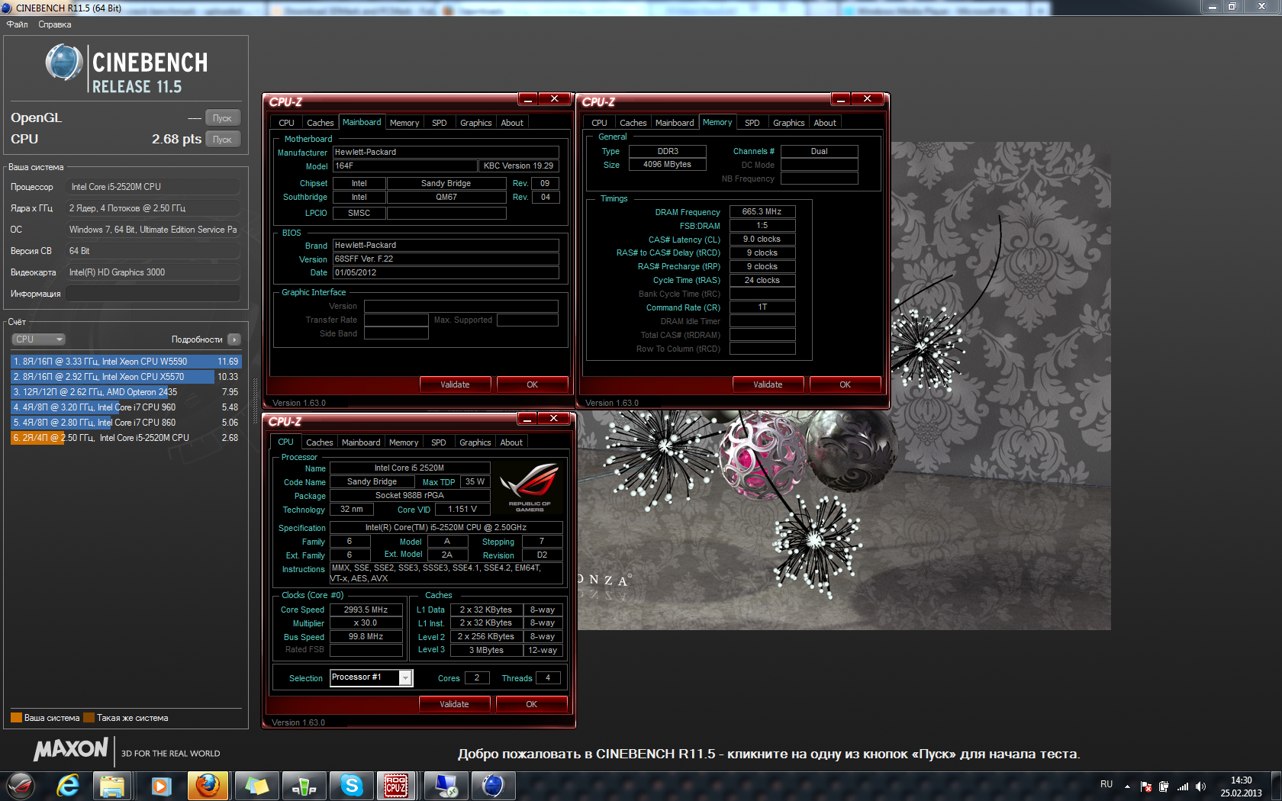Open Caches tab in Mainboard CPU-Z window
The height and width of the screenshot is (801, 1282).
tap(320, 123)
